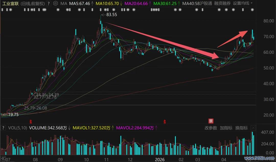Jump to month 07 on time axis
The width and height of the screenshot is (276, 162).
click(x=8, y=160)
